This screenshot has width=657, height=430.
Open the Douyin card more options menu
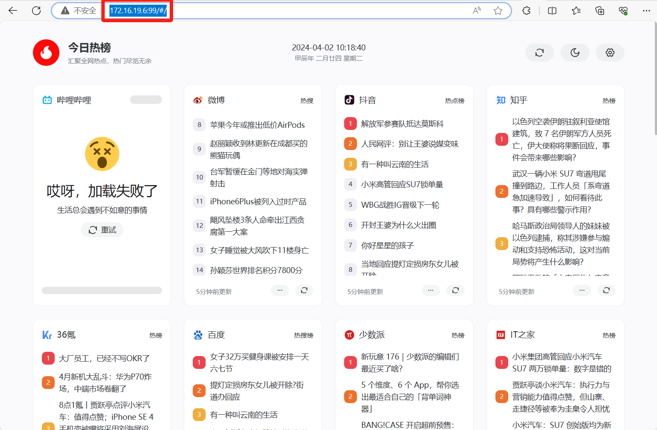(x=430, y=291)
